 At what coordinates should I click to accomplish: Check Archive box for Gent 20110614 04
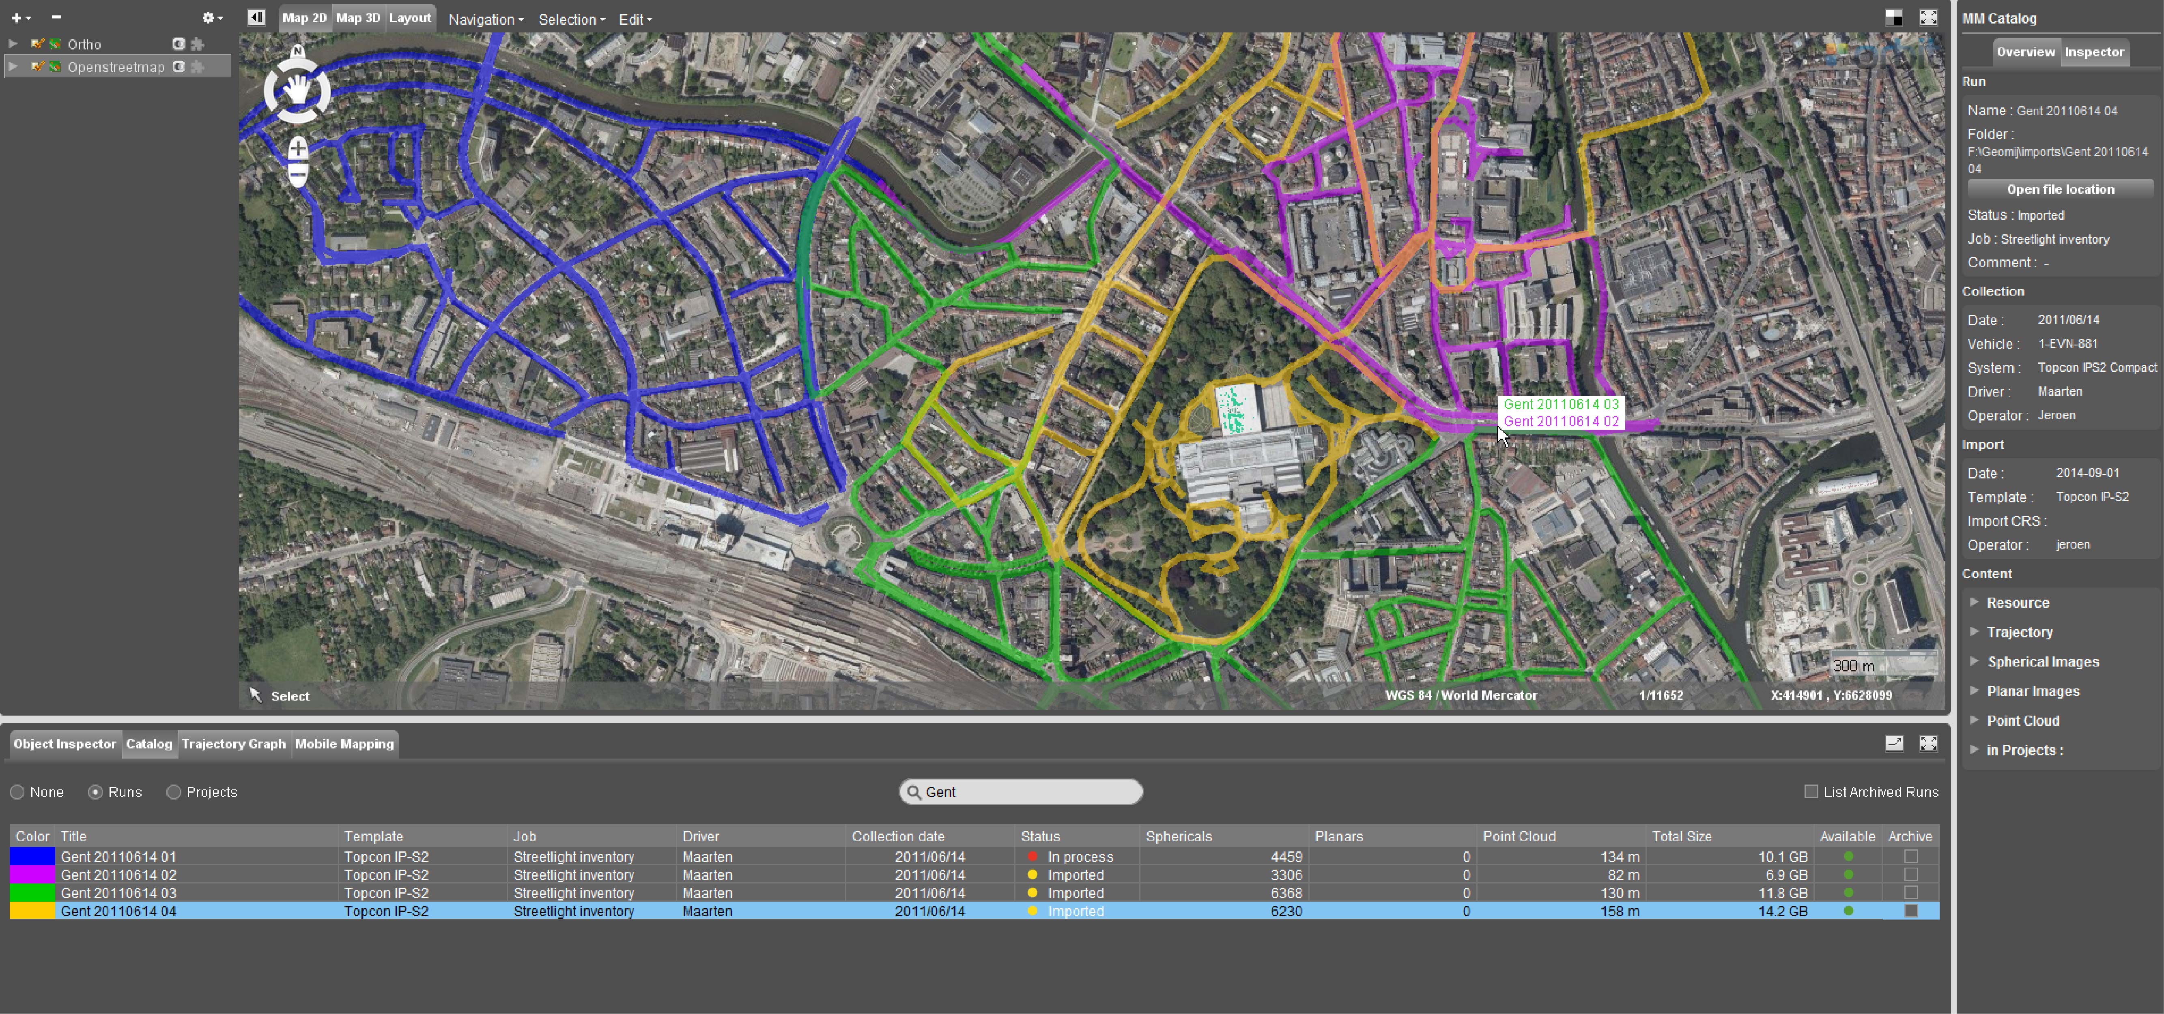point(1911,911)
